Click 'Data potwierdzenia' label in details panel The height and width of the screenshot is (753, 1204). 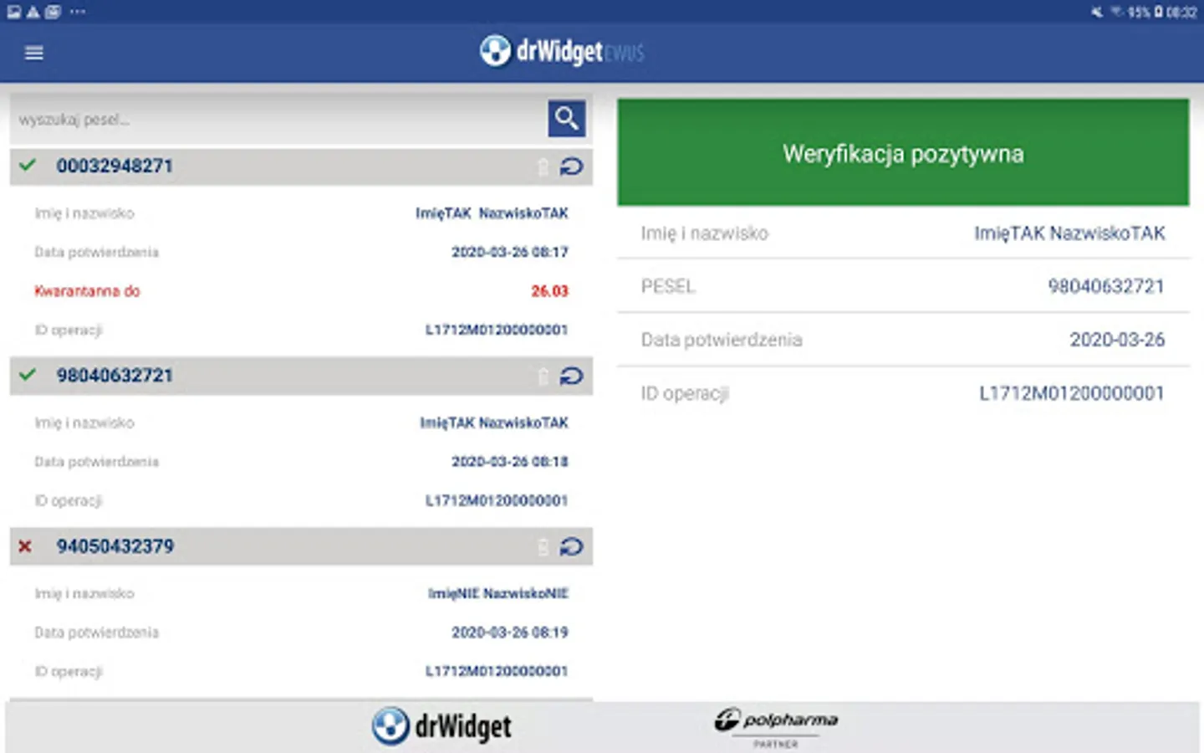722,340
